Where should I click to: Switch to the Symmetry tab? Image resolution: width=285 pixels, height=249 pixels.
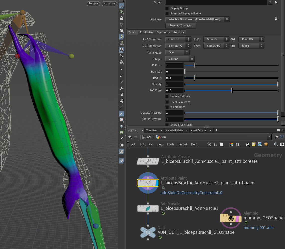coord(163,32)
